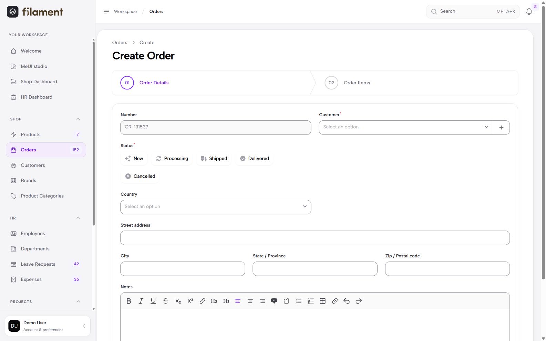The width and height of the screenshot is (546, 341).
Task: Collapse the SHOP sidebar group
Action: tap(78, 119)
